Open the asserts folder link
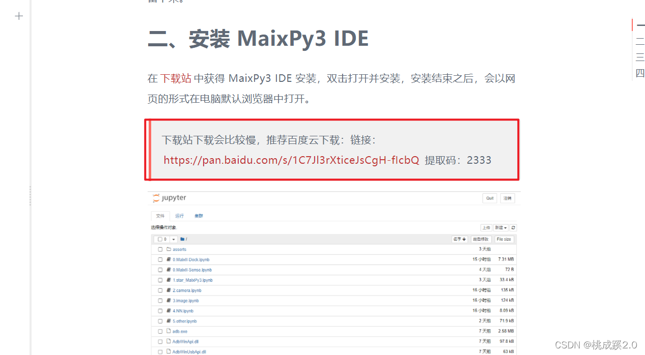Screen dimensions: 645x355 pyautogui.click(x=180, y=249)
